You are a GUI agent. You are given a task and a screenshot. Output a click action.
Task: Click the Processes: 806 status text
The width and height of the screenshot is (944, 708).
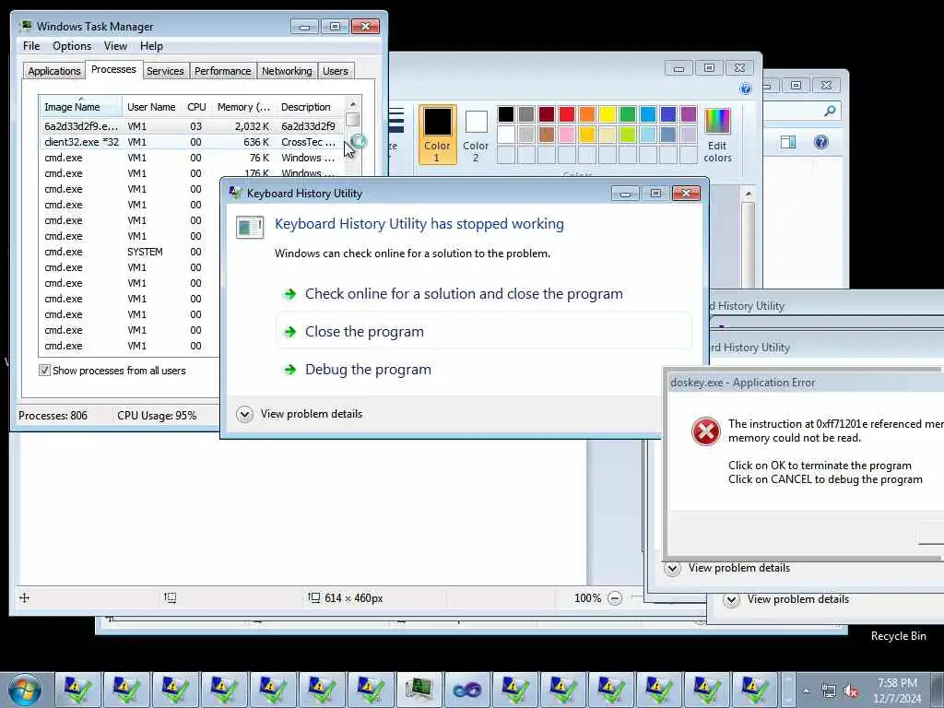(53, 416)
